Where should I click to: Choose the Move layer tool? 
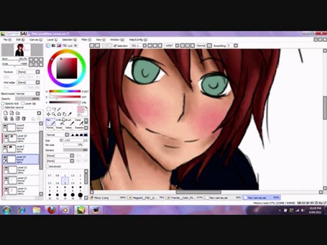pyautogui.click(x=48, y=114)
